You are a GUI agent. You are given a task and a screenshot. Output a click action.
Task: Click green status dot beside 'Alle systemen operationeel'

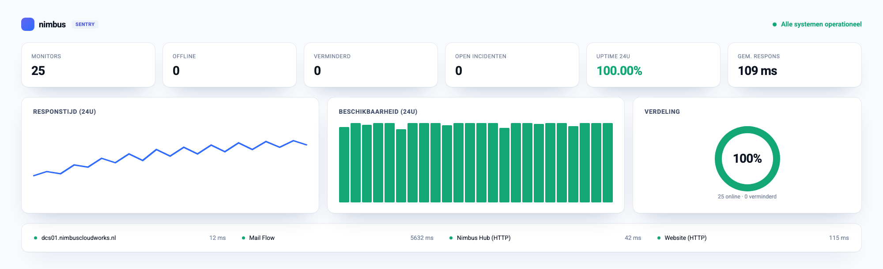(774, 25)
